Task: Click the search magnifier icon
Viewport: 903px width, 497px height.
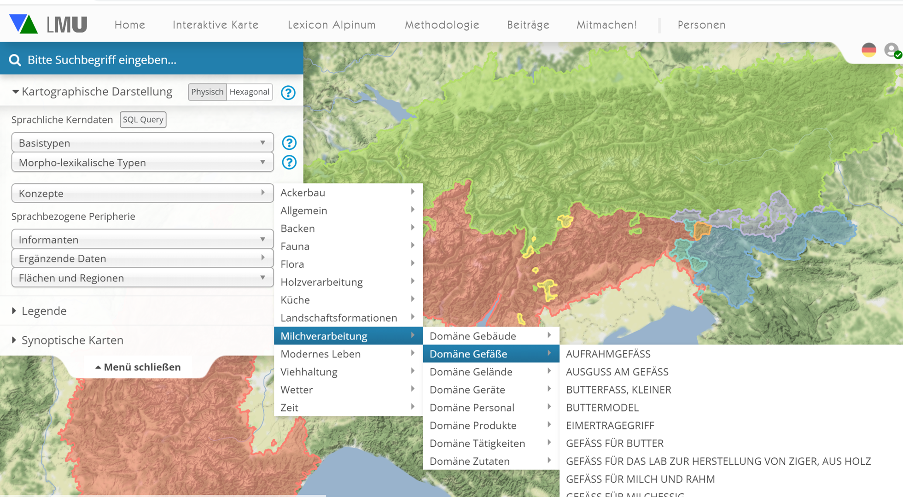Action: point(15,60)
